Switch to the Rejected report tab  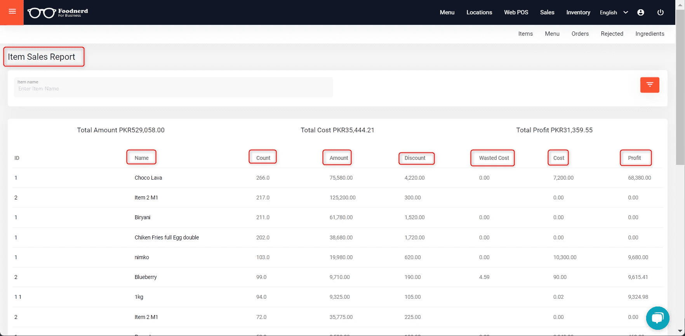click(x=612, y=34)
